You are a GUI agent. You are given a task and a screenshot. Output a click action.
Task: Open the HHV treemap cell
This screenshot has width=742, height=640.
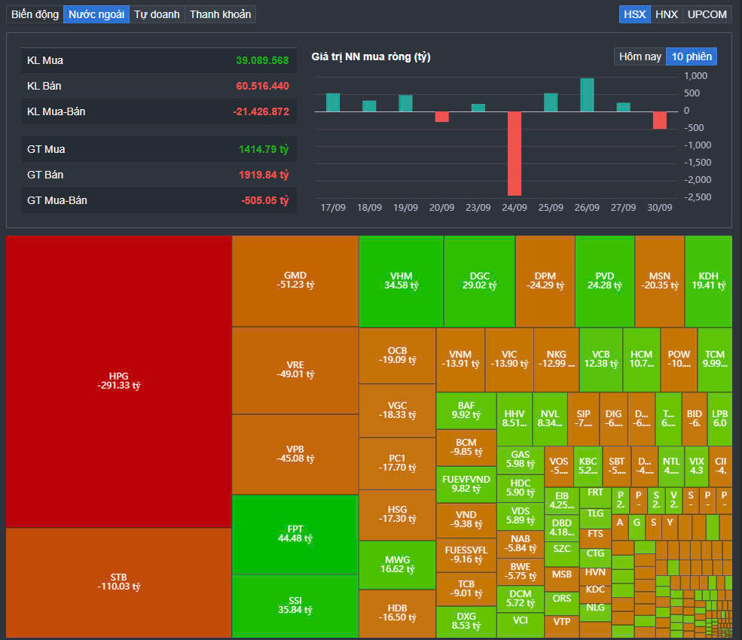pyautogui.click(x=515, y=419)
